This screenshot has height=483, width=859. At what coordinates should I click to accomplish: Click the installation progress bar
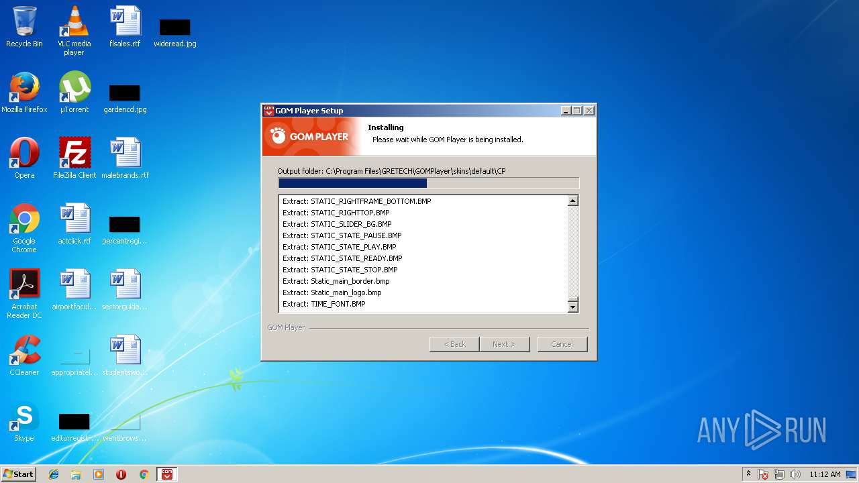(428, 183)
